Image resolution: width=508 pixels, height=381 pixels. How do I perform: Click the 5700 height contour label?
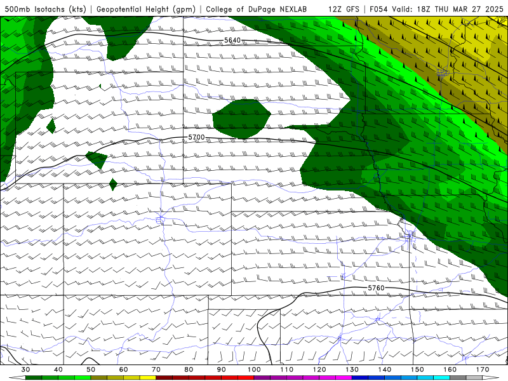click(x=196, y=137)
